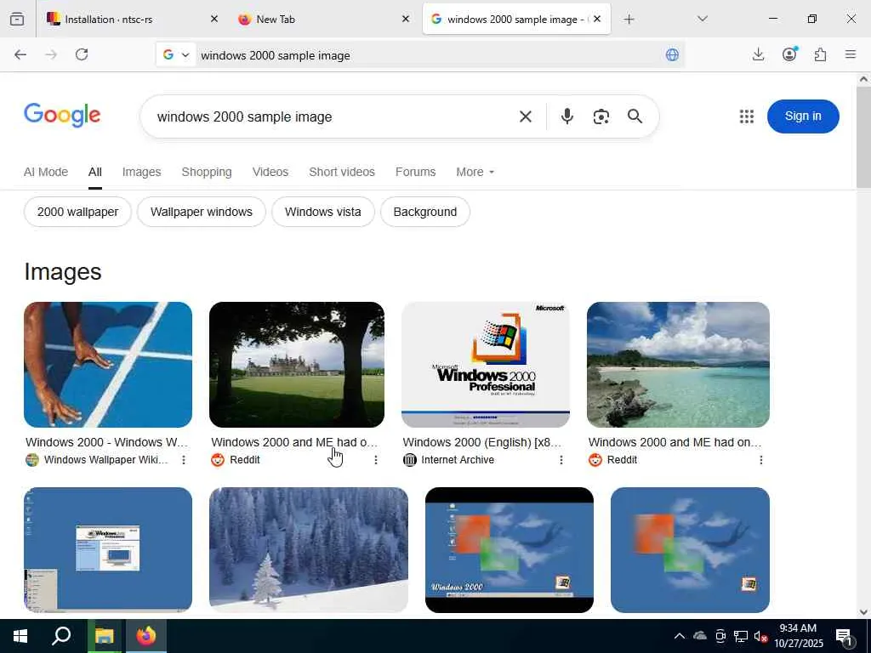This screenshot has width=871, height=653.
Task: Select the Wallpaper windows chip
Action: tap(201, 212)
